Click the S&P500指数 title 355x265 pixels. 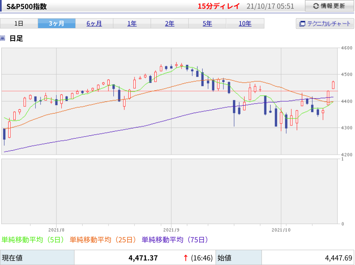click(x=26, y=6)
